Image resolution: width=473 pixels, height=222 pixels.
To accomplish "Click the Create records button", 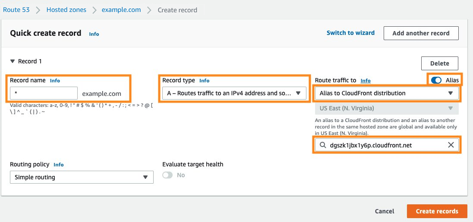I will pyautogui.click(x=437, y=211).
